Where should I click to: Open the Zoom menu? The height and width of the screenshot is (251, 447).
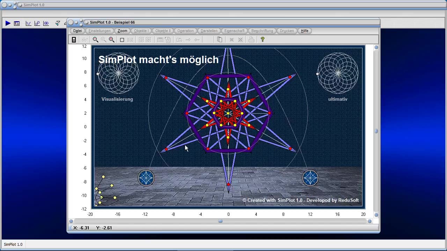(x=122, y=31)
